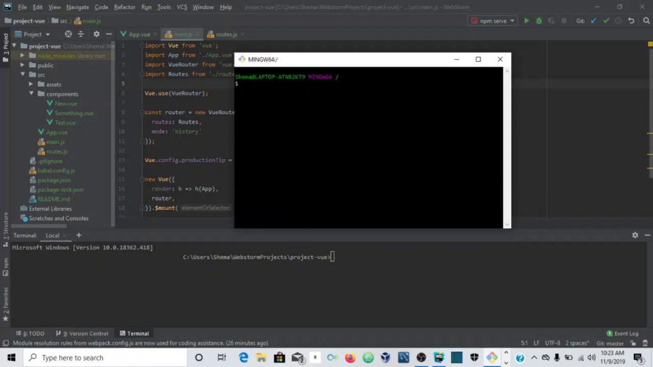653x367 pixels.
Task: Collapse the project-vue root folder
Action: click(14, 46)
